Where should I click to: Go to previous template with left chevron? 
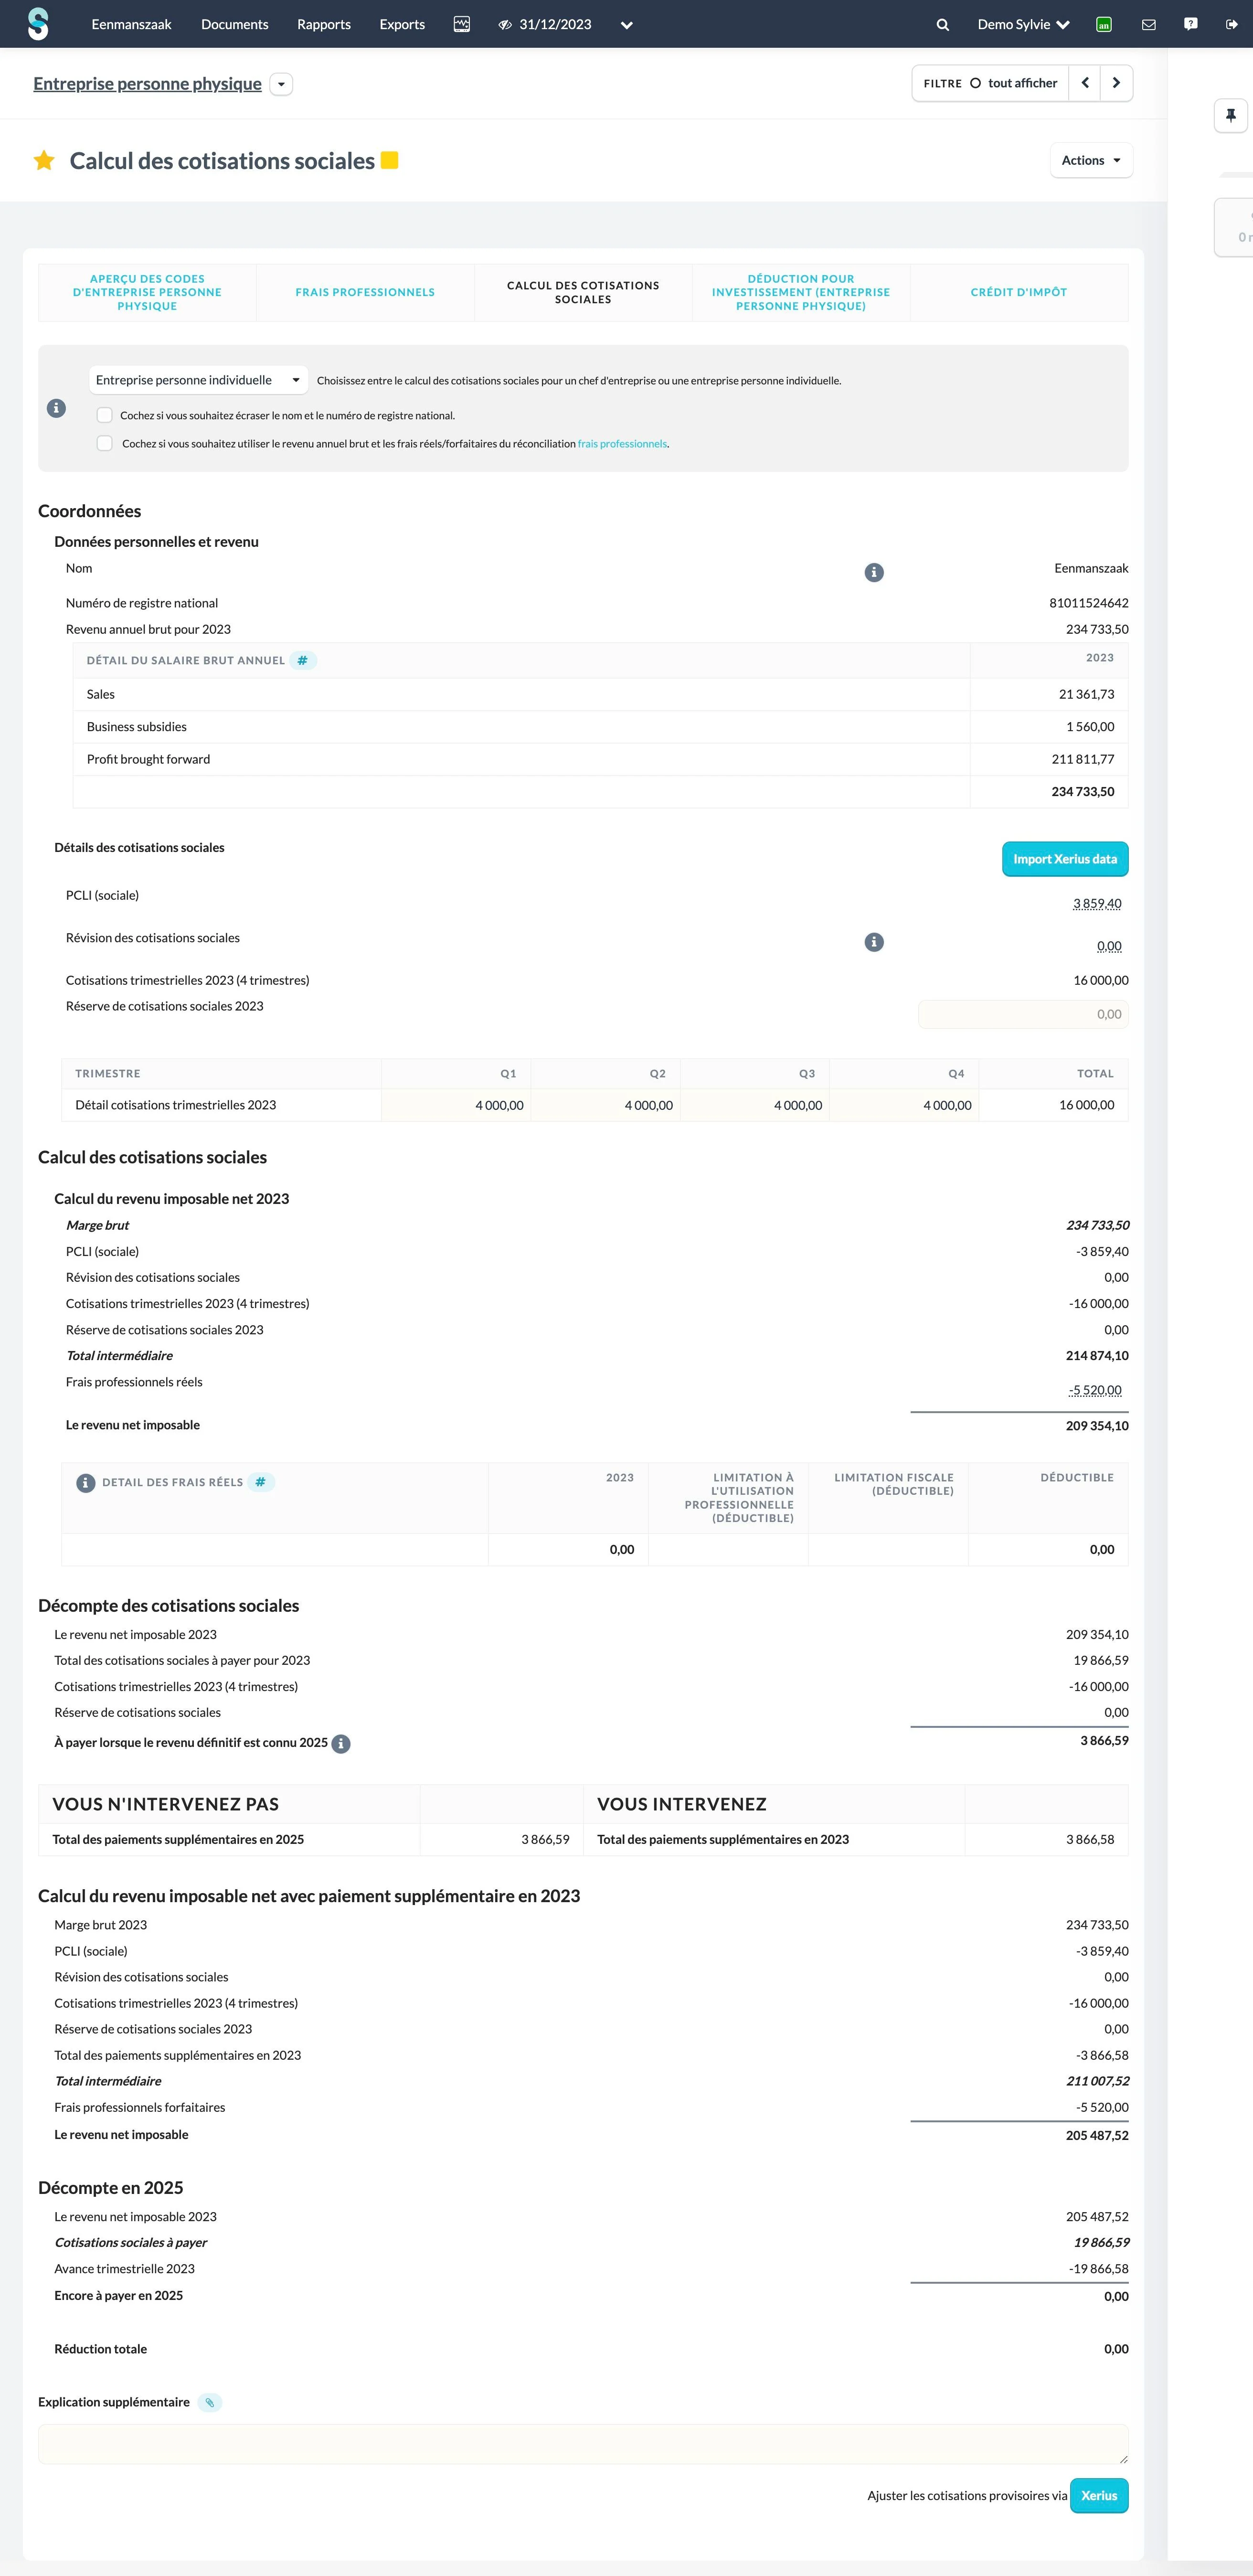[x=1085, y=83]
